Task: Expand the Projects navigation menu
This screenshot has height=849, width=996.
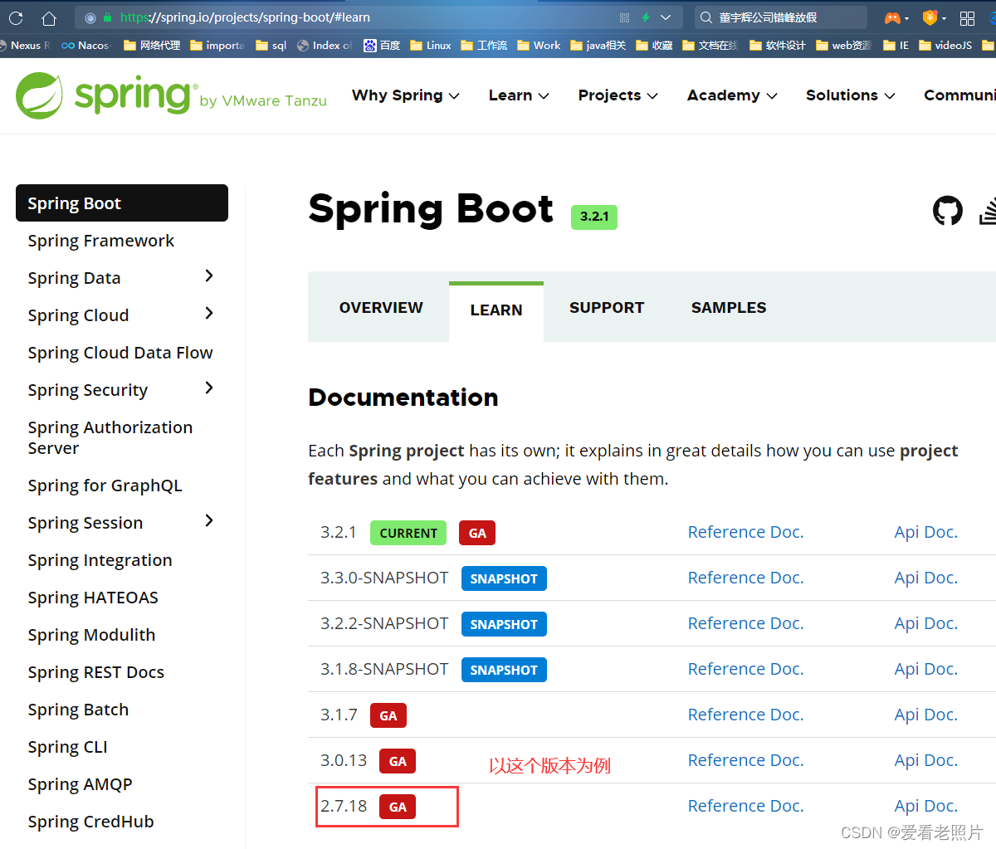Action: coord(618,95)
